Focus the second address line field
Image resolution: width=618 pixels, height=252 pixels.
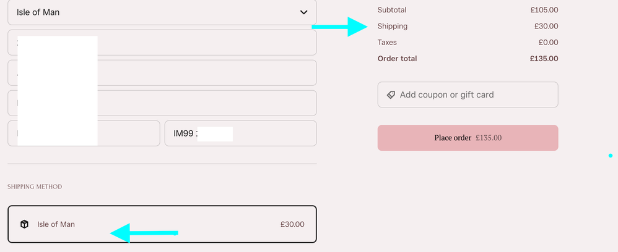[x=162, y=73]
